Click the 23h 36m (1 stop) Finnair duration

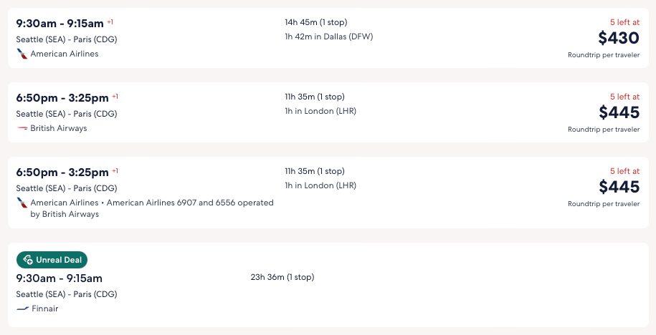[x=282, y=277]
